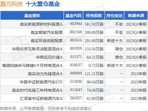148x111 pixels.
Task: Click holding value 581.50万股
Action: point(94,24)
